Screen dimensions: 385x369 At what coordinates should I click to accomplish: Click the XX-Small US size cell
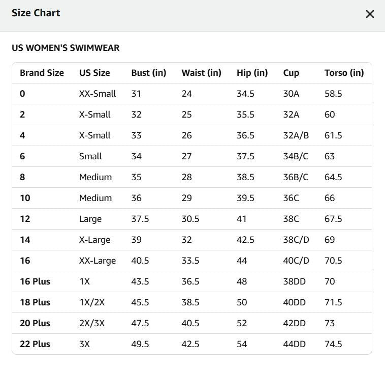click(x=98, y=94)
